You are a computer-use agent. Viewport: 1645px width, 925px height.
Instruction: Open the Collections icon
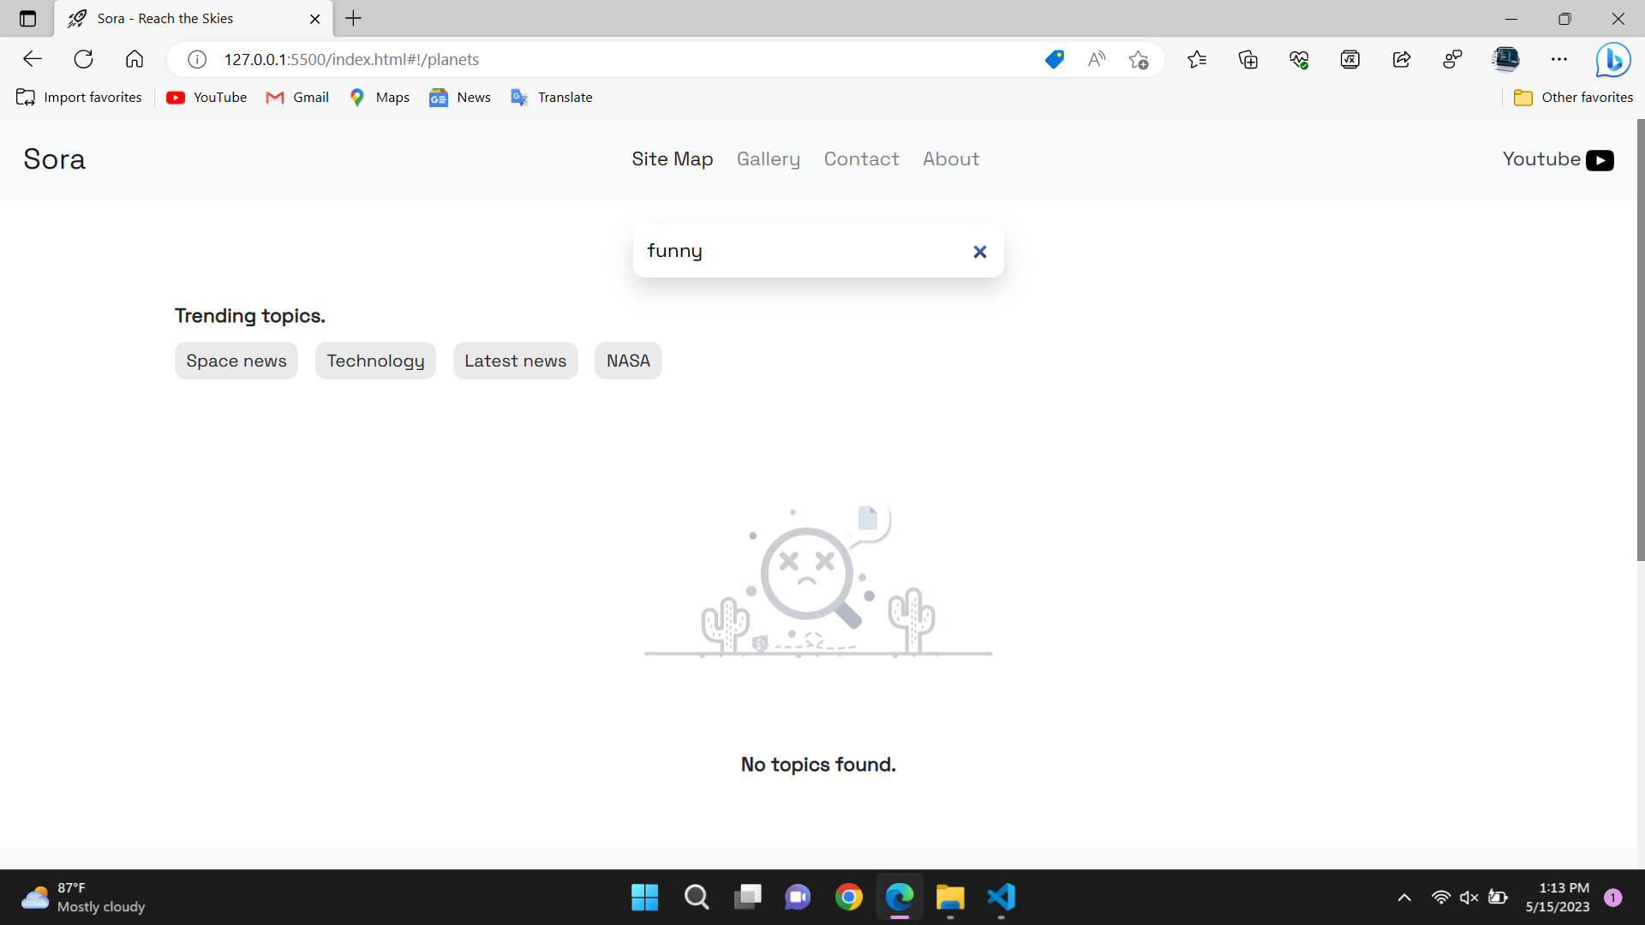coord(1247,59)
